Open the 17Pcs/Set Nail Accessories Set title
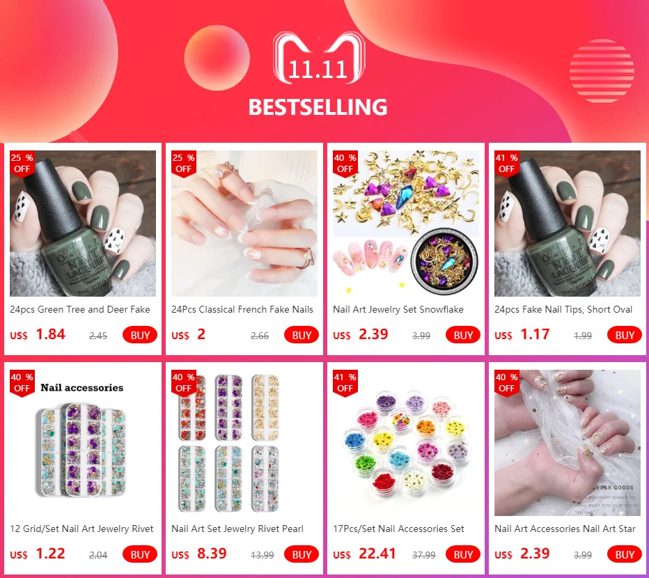The width and height of the screenshot is (649, 578). 398,529
